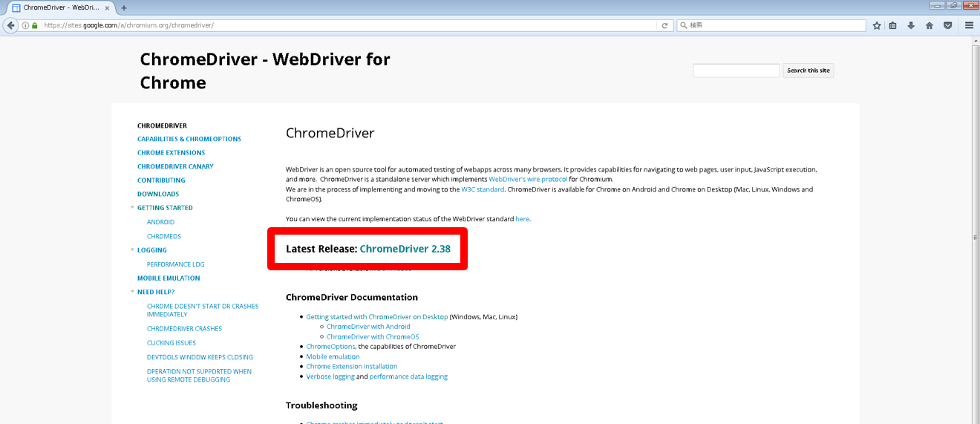Open CHROMEOS sidebar sub-item
This screenshot has height=424, width=980.
point(164,236)
